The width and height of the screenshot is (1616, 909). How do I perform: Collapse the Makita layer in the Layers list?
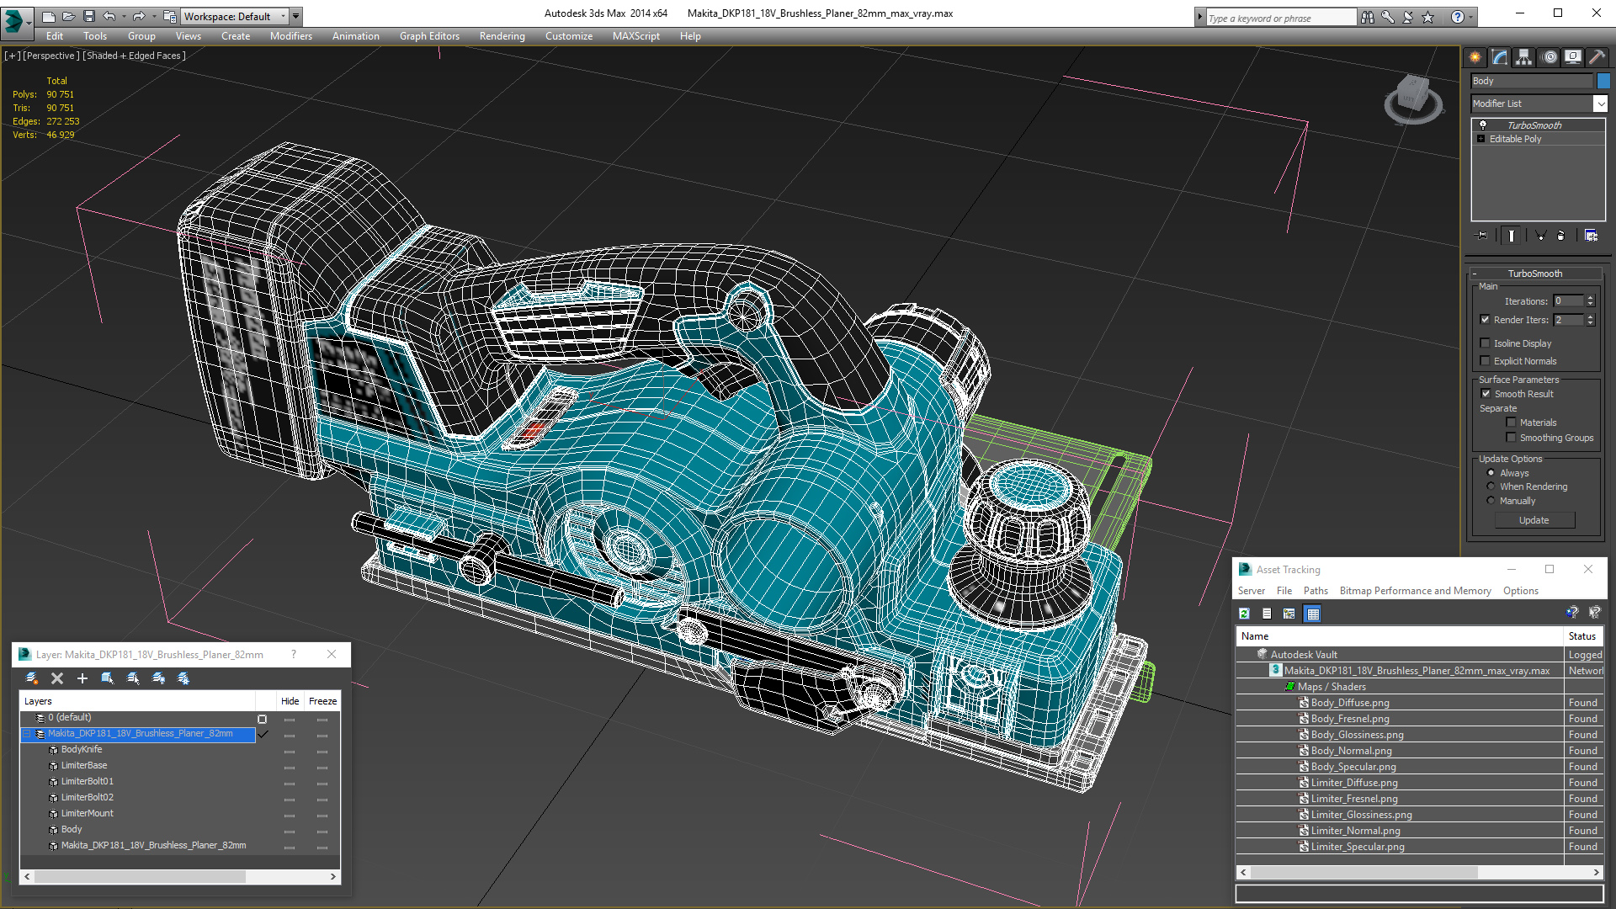[x=26, y=734]
